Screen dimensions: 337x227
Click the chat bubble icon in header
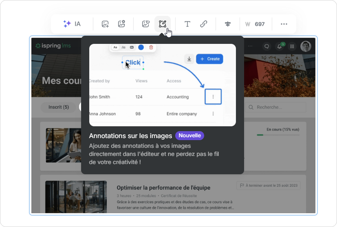click(x=267, y=46)
